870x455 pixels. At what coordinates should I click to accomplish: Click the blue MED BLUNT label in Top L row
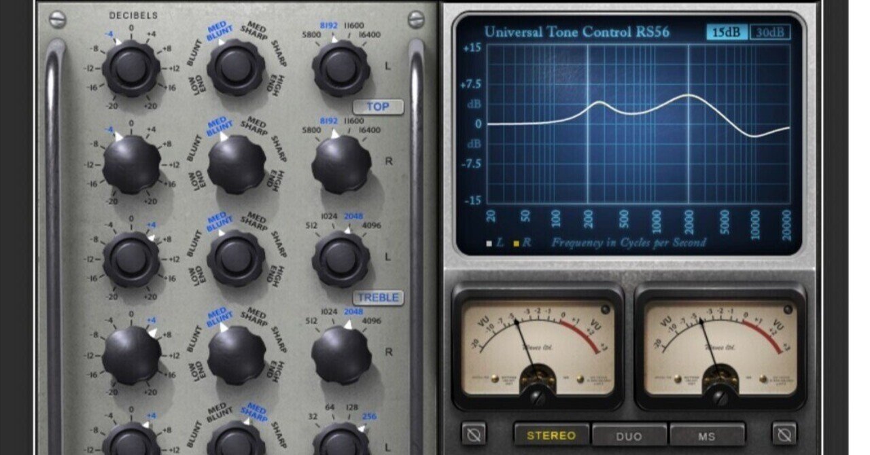(219, 31)
